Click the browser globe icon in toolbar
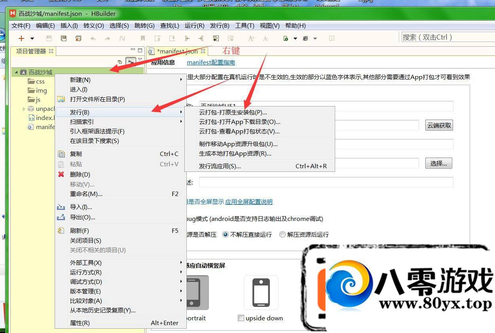This screenshot has height=333, width=495. click(305, 38)
